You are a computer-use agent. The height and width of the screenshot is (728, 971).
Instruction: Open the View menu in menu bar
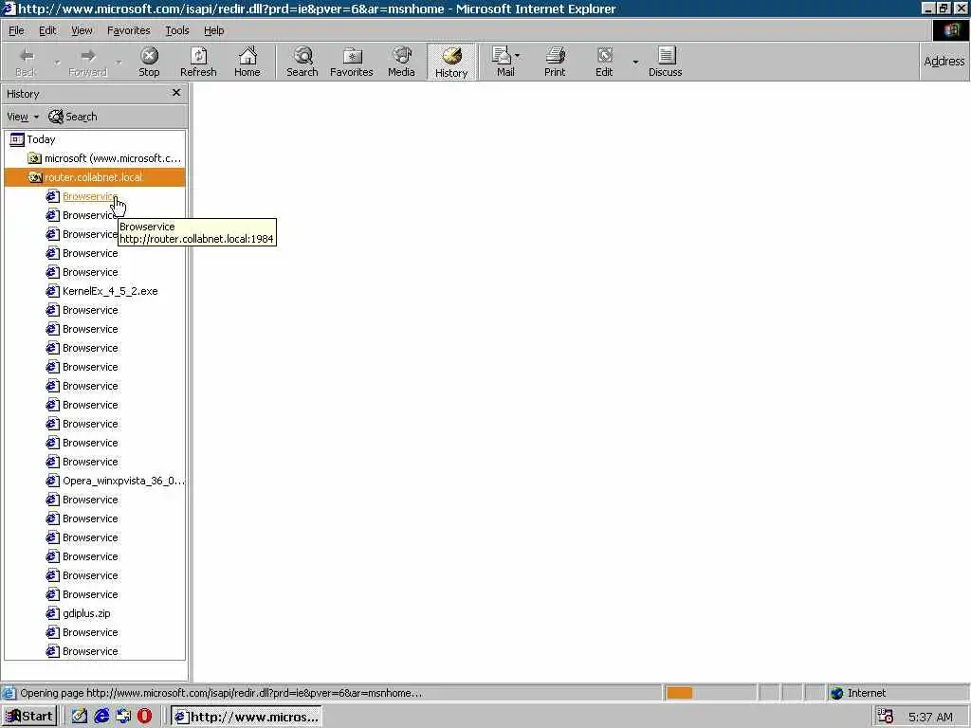(x=82, y=30)
